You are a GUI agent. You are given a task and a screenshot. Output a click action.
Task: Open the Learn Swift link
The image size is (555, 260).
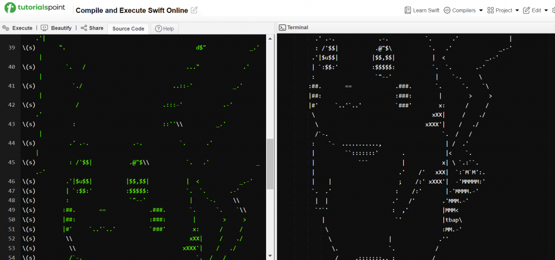pyautogui.click(x=422, y=10)
